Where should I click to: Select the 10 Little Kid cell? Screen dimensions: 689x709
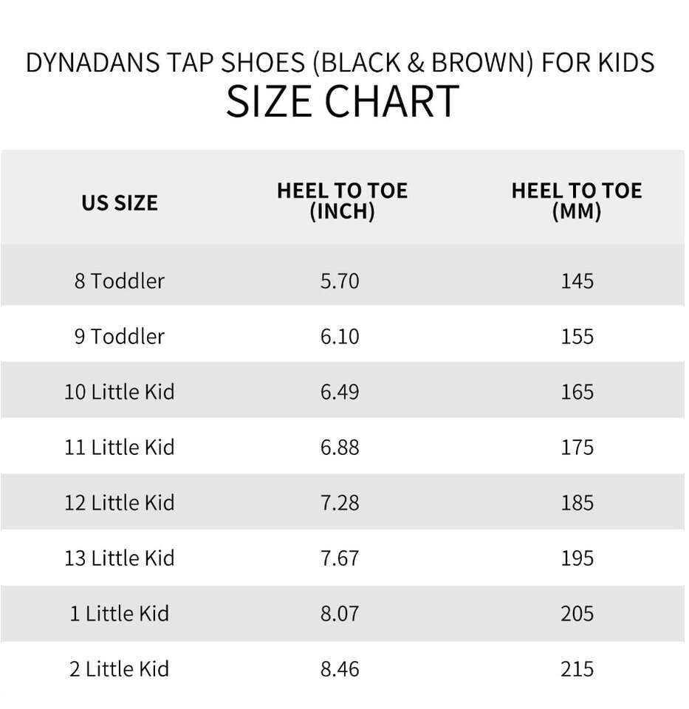coord(120,391)
